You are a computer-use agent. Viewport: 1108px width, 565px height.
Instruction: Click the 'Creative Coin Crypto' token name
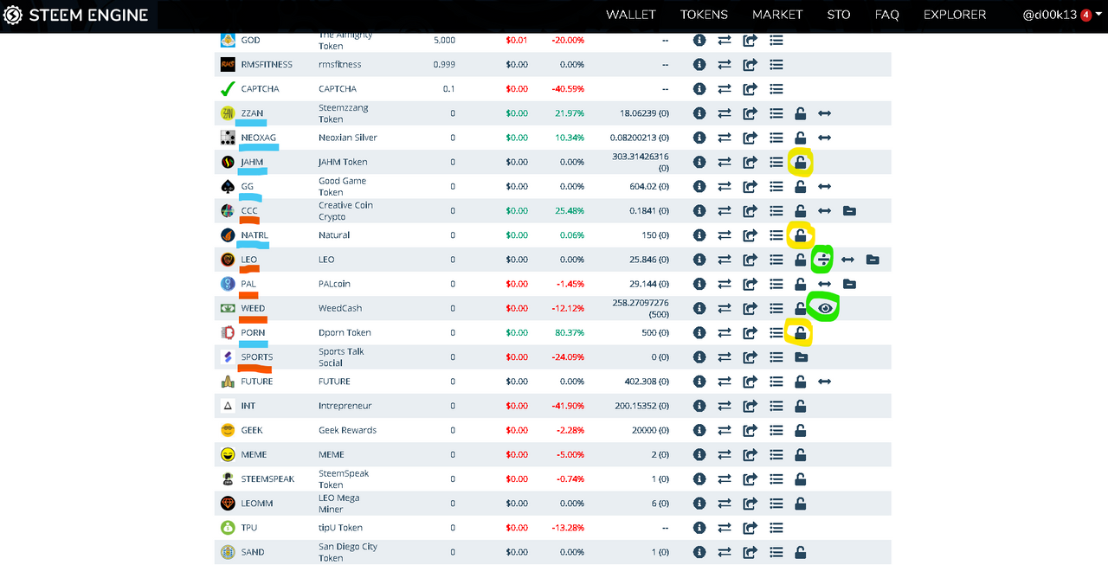tap(345, 211)
